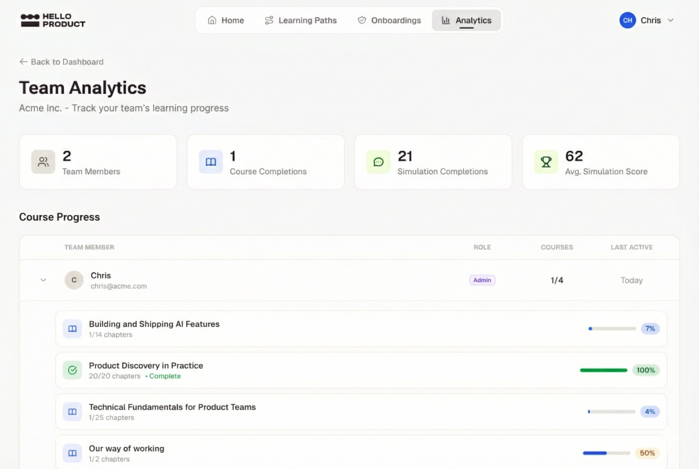699x469 pixels.
Task: Click the Avg. Simulation Score trophy icon
Action: (546, 162)
